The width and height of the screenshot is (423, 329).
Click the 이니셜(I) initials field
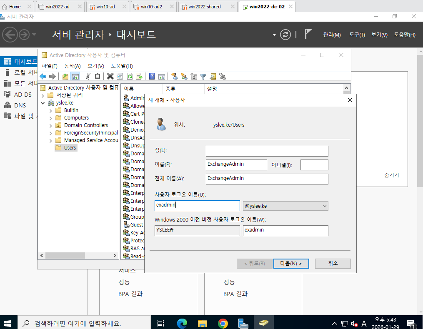[x=314, y=165]
